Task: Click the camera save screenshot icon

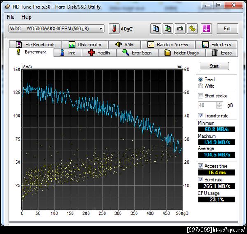Action: point(180,28)
